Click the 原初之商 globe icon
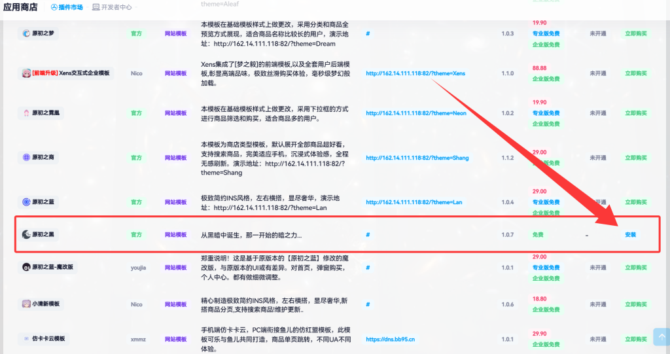 click(x=26, y=158)
